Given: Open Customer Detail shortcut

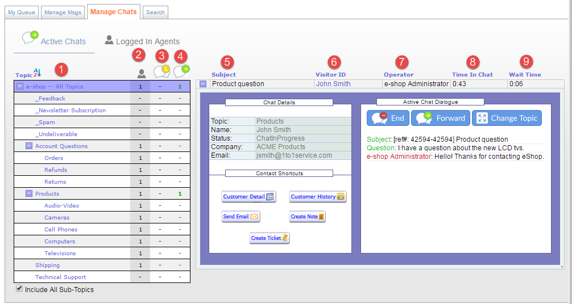Looking at the screenshot, I should click(248, 197).
